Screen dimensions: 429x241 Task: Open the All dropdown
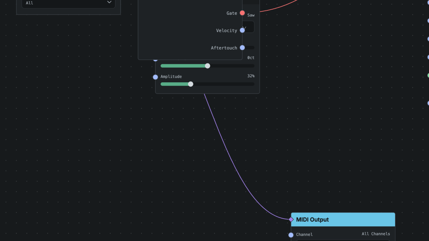[x=68, y=3]
